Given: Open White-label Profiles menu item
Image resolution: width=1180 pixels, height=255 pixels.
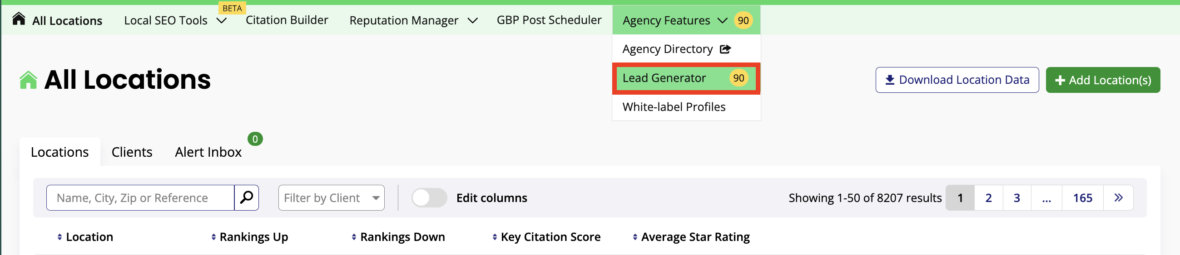Looking at the screenshot, I should tap(674, 107).
